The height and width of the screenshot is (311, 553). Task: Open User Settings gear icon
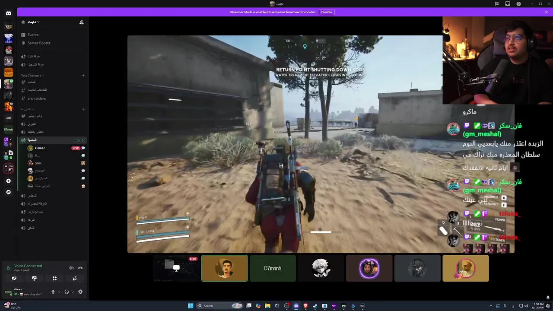pos(80,292)
